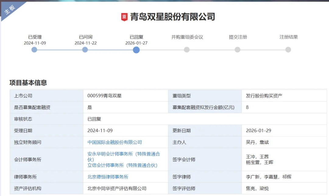Select the 提交注册 timeline node
Viewport: 329px width, 196px height.
238,50
